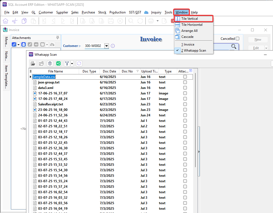Open the Customer code dropdown
The height and width of the screenshot is (213, 273).
(106, 46)
